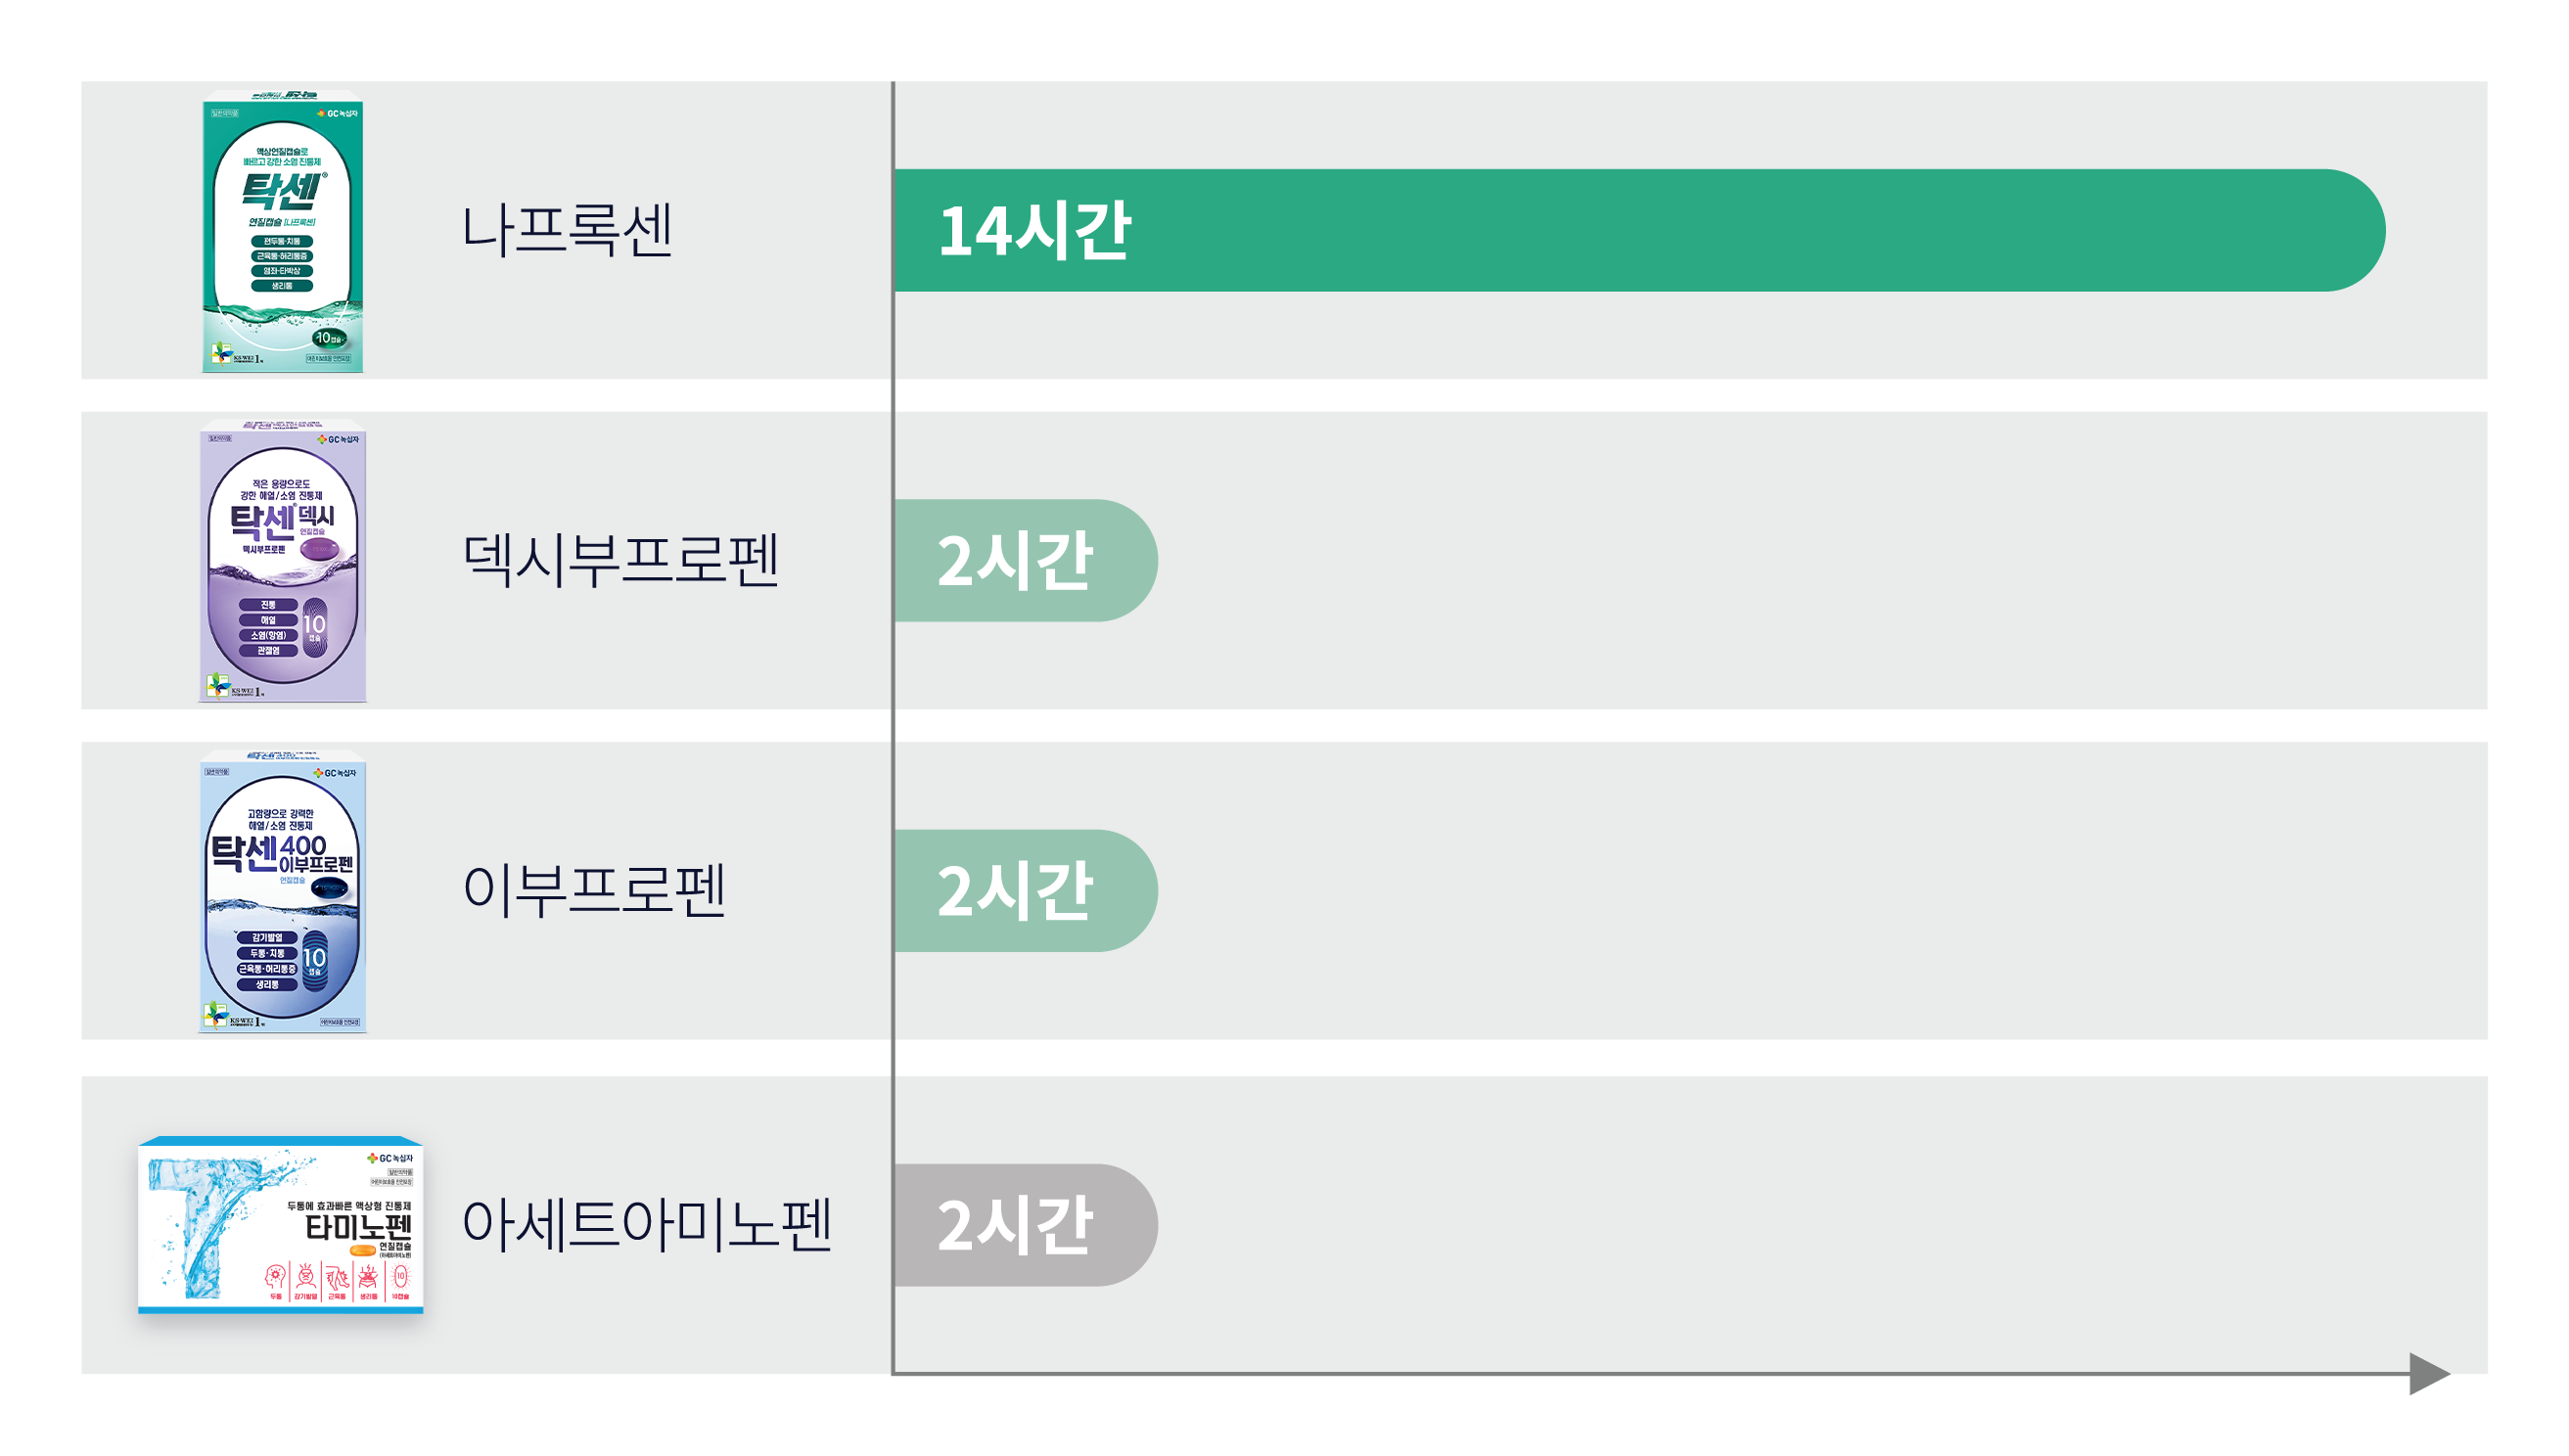Click the 생리통 icon on 타미노펜 box

click(x=368, y=1277)
